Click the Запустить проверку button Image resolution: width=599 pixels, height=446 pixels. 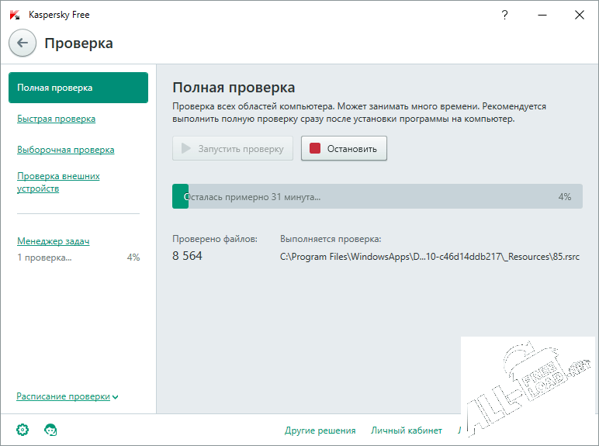(233, 149)
